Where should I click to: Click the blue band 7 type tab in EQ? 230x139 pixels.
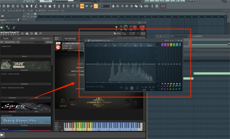pos(180,45)
